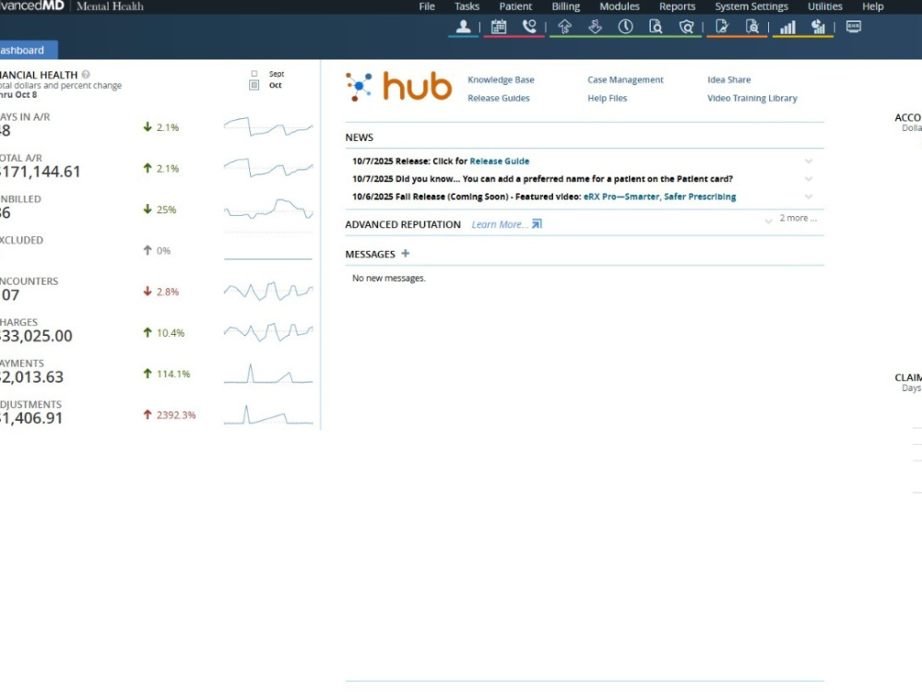
Task: Click the Encounters 2.8% change value
Action: [168, 292]
